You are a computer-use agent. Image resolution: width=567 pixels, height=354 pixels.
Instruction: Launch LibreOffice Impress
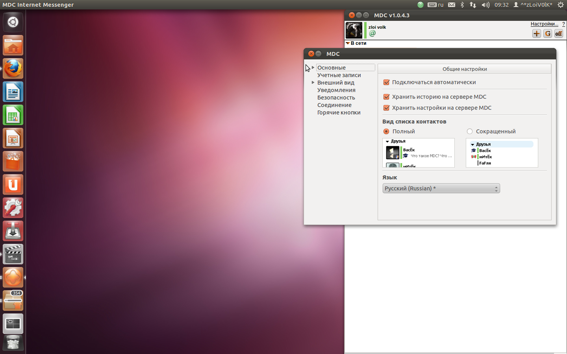pyautogui.click(x=13, y=138)
